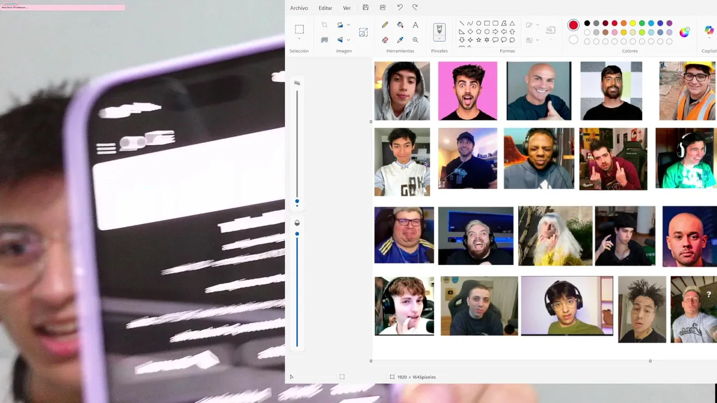Select the Text tool
Screen dimensions: 717x403
(415, 25)
